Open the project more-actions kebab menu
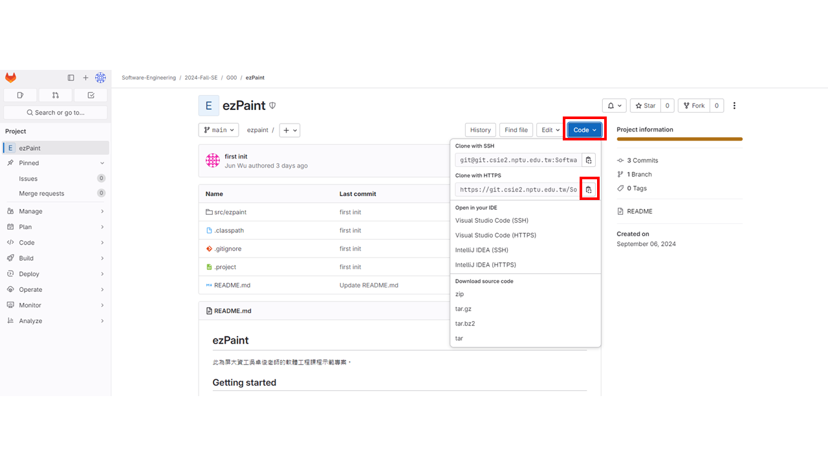The image size is (828, 466). [x=734, y=105]
